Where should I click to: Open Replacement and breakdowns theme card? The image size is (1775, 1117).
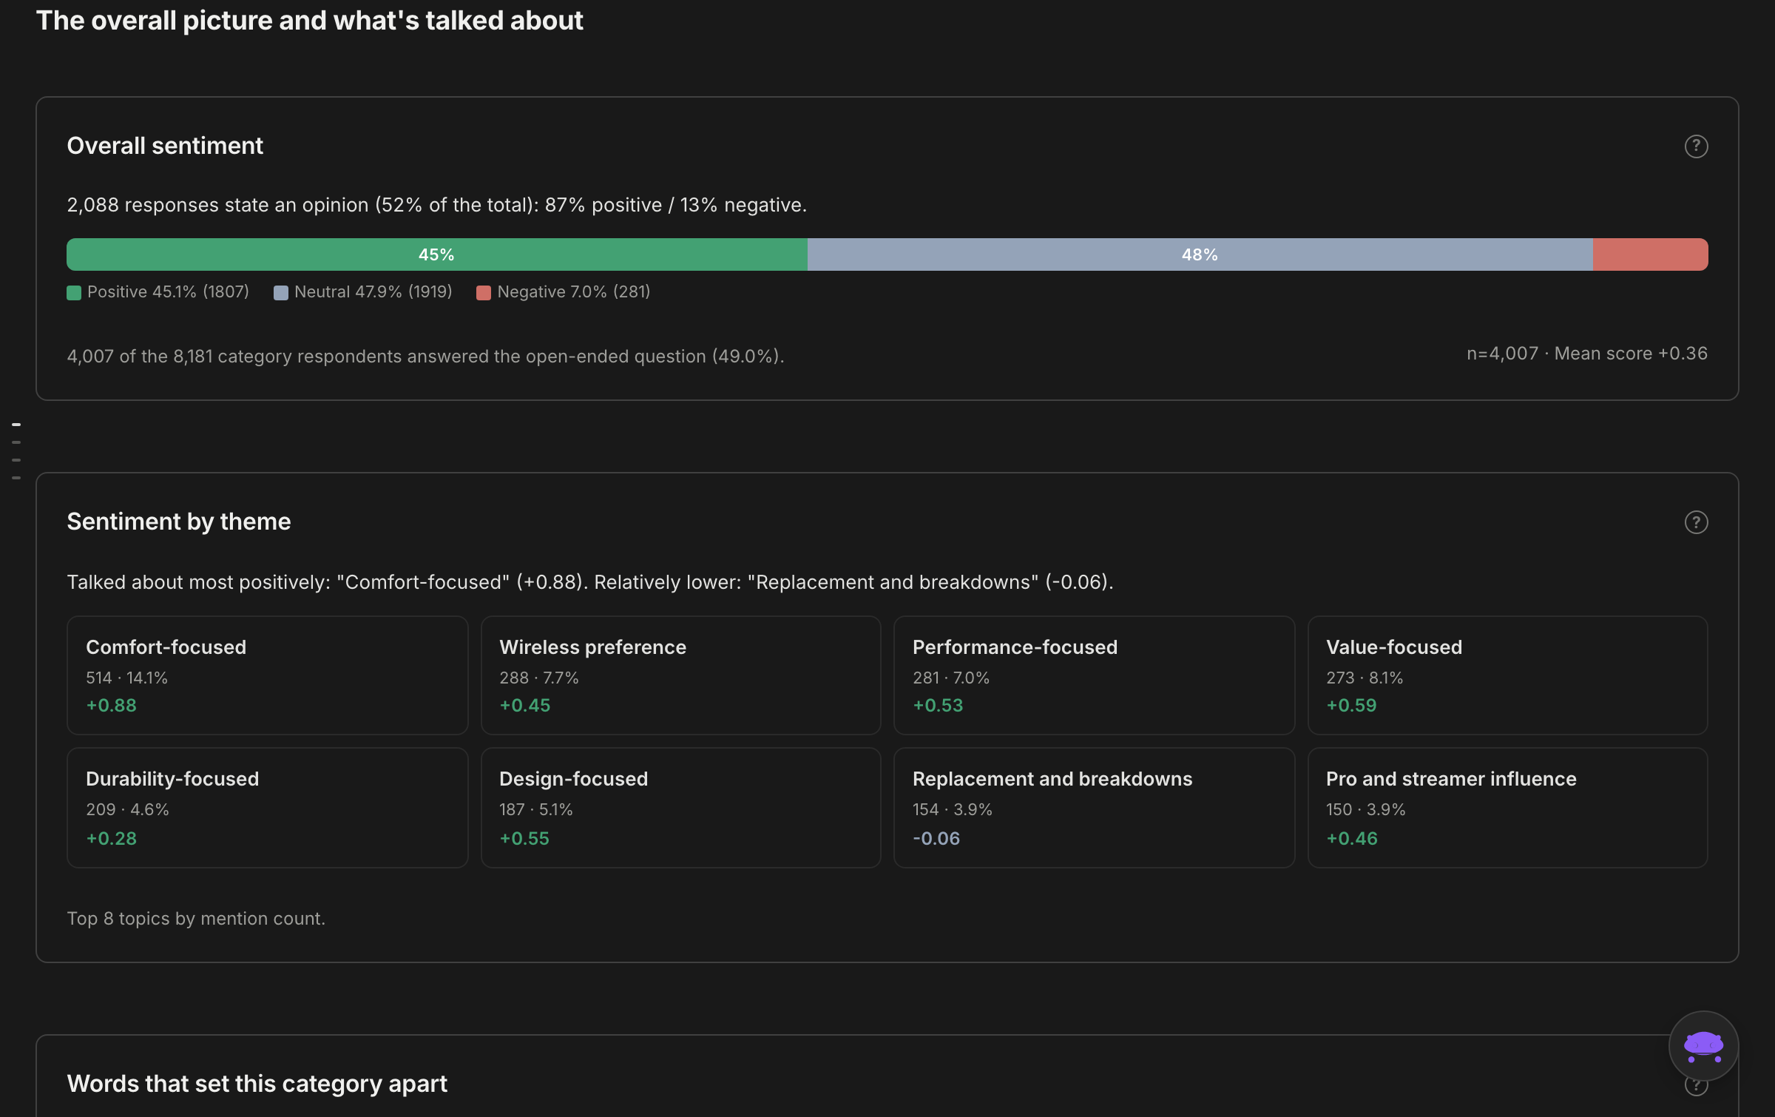[x=1094, y=808]
